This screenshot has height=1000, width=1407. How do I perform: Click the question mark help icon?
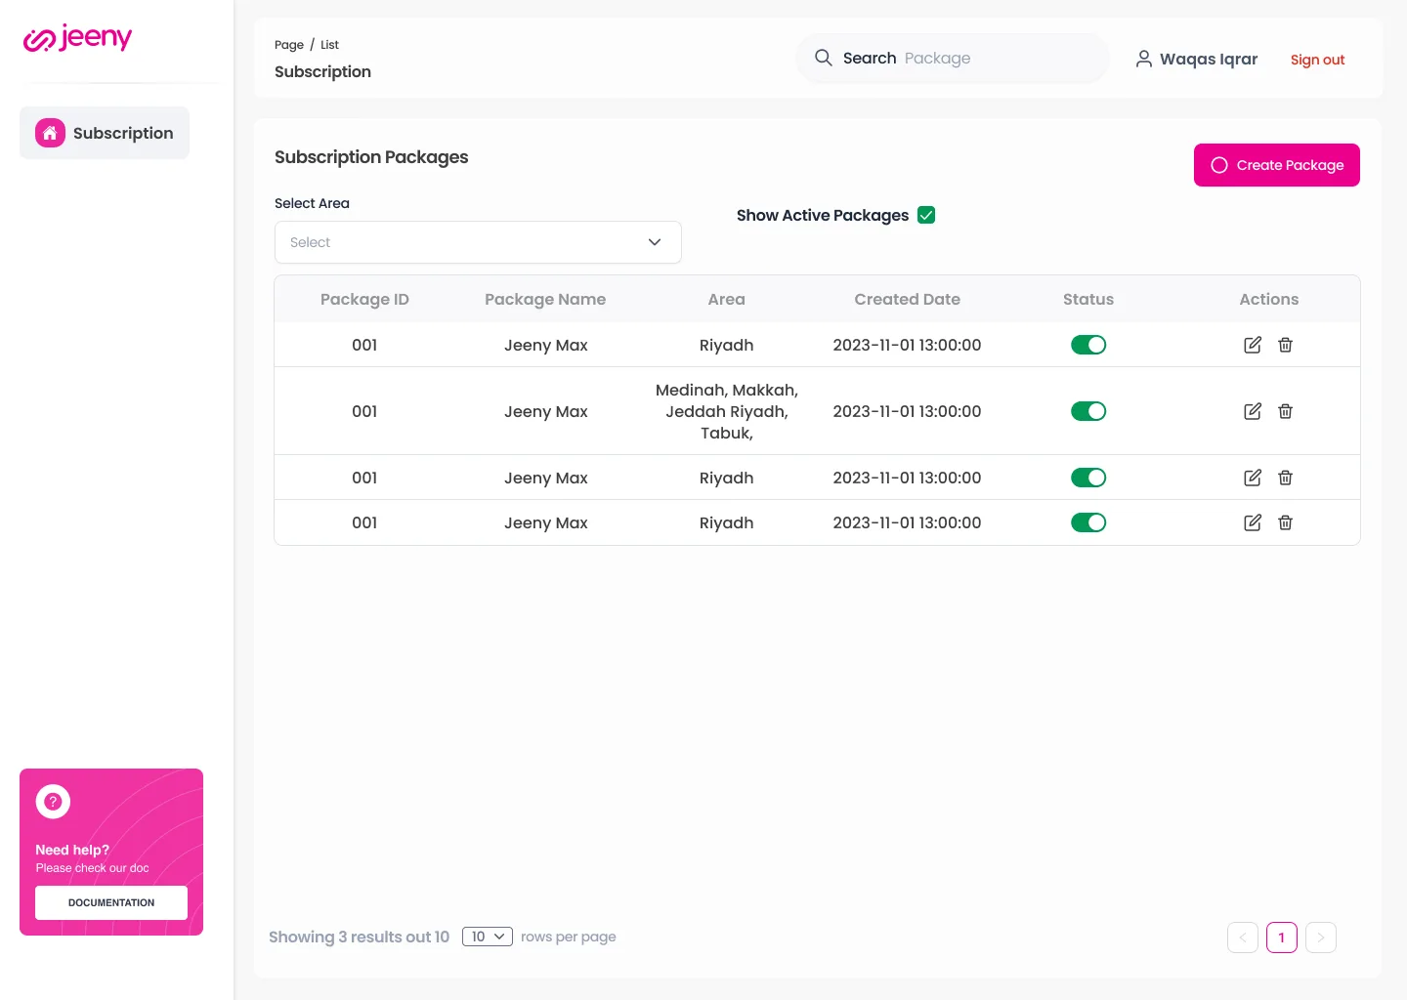tap(53, 802)
